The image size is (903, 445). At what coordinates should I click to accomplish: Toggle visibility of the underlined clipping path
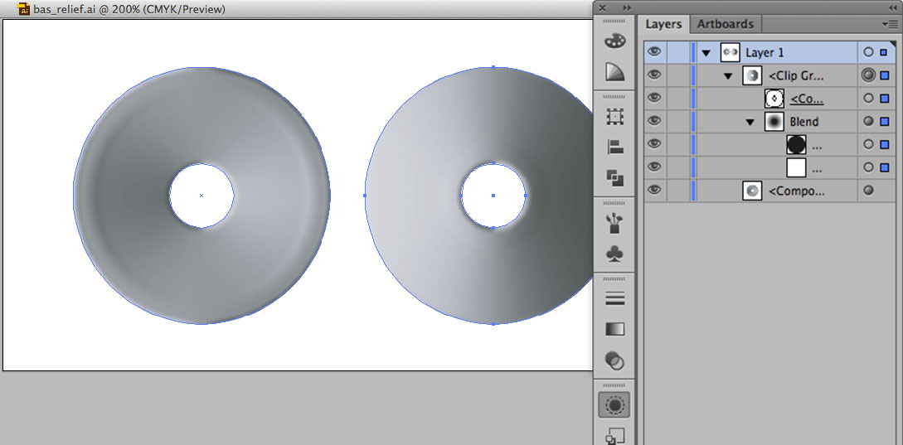[653, 98]
